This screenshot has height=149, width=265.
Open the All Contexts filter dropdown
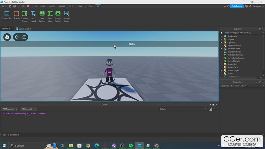pos(28,109)
